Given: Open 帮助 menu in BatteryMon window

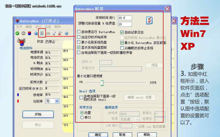Looking at the screenshot, I should tap(57, 27).
